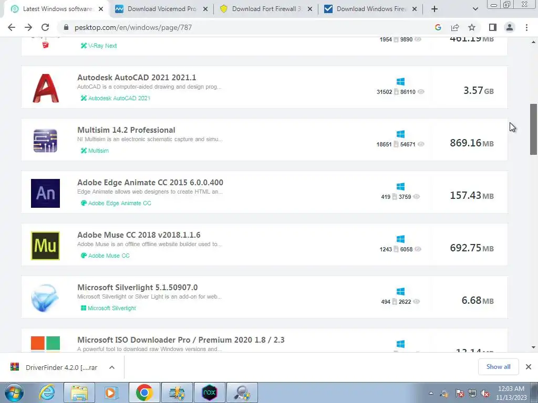The height and width of the screenshot is (403, 538).
Task: Open the Adobe Muse Mu icon
Action: click(45, 246)
